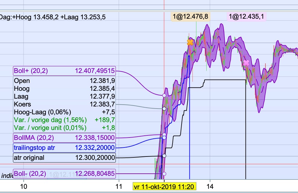Click the day high/low text +Hoog 13.458,2
Screen dimensions: 298x193
(36, 17)
